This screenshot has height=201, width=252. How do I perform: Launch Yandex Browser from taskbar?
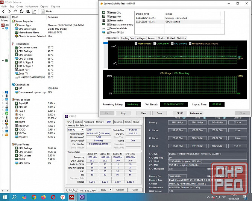click(62, 197)
